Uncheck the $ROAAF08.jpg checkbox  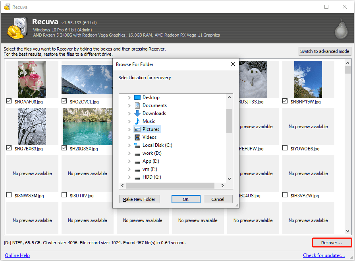9,101
